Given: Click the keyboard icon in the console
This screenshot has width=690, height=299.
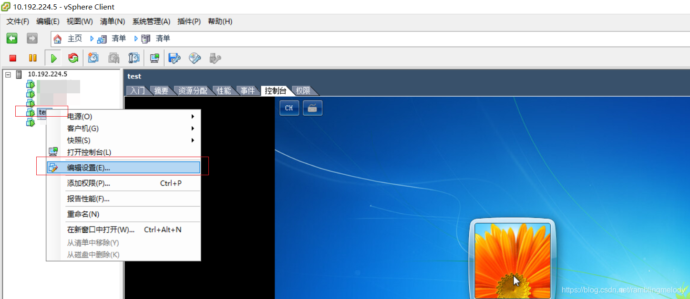Looking at the screenshot, I should point(312,108).
